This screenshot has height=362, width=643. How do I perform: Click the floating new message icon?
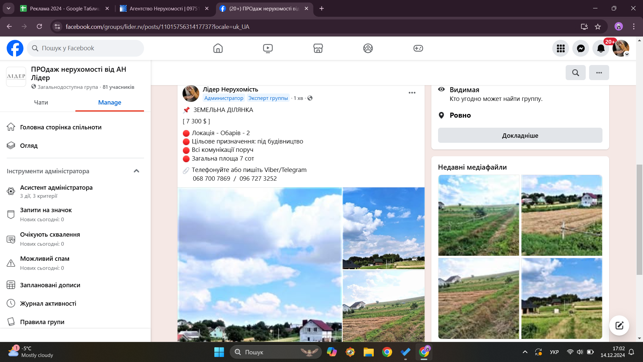coord(619,325)
